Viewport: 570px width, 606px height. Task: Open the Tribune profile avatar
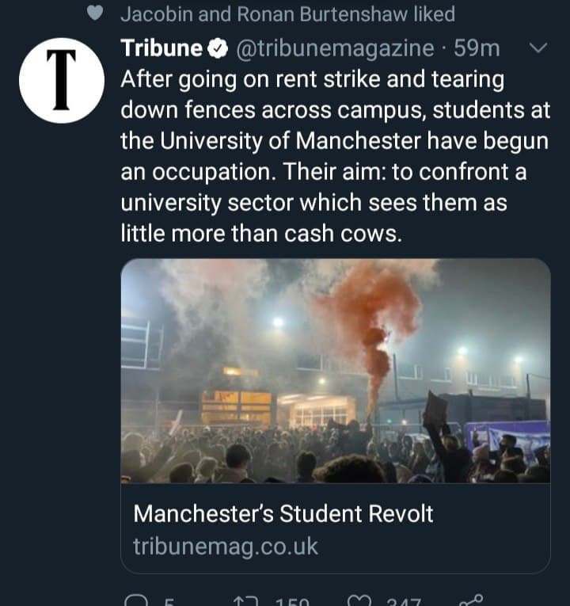click(x=62, y=80)
